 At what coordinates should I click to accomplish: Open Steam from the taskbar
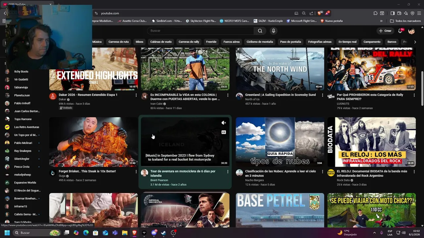click(x=164, y=233)
